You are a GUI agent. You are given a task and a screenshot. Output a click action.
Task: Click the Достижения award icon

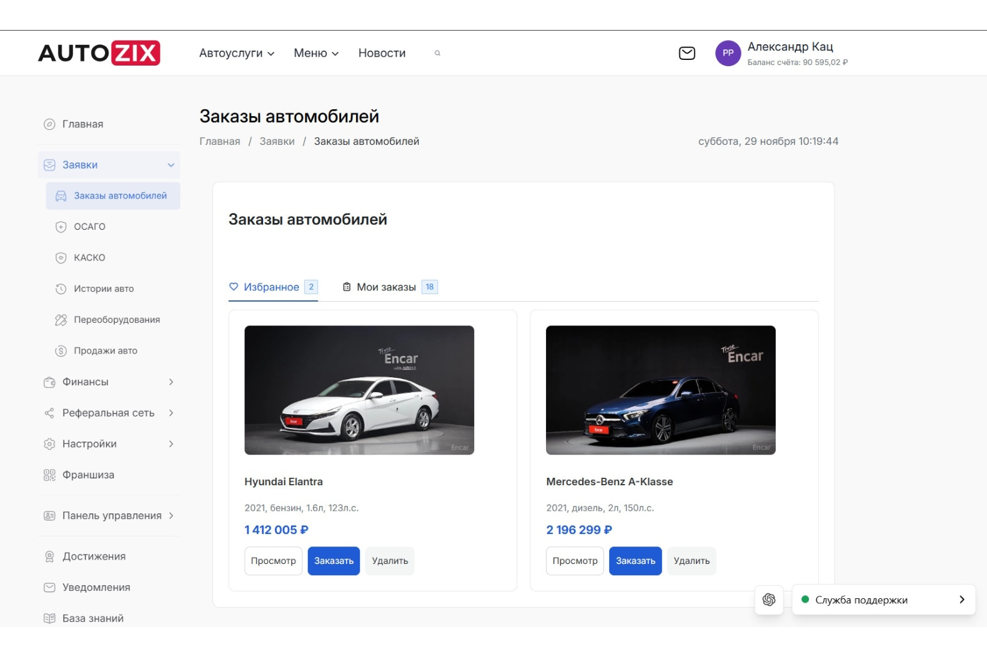49,556
